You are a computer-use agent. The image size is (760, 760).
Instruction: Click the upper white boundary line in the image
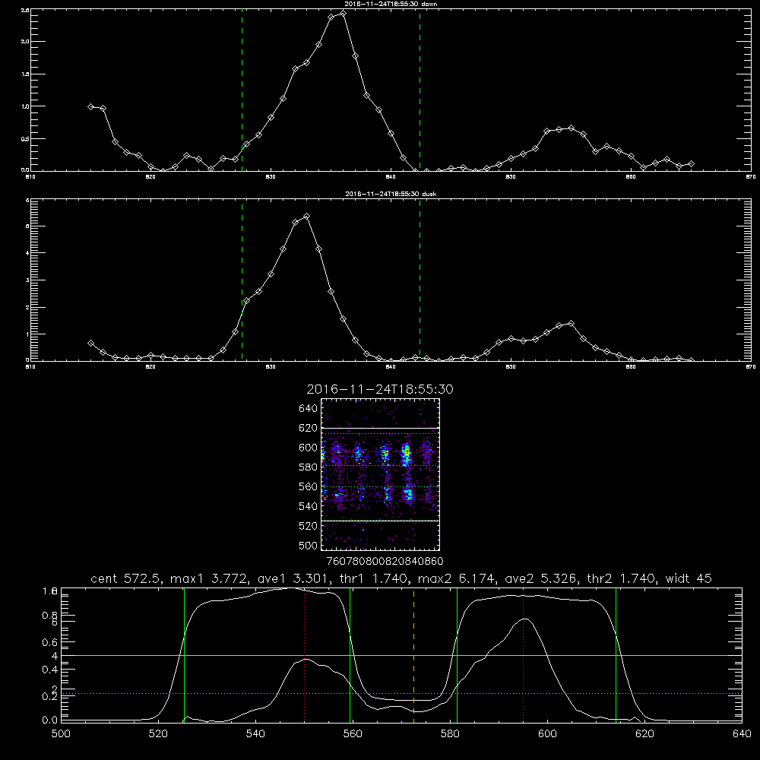tap(381, 428)
